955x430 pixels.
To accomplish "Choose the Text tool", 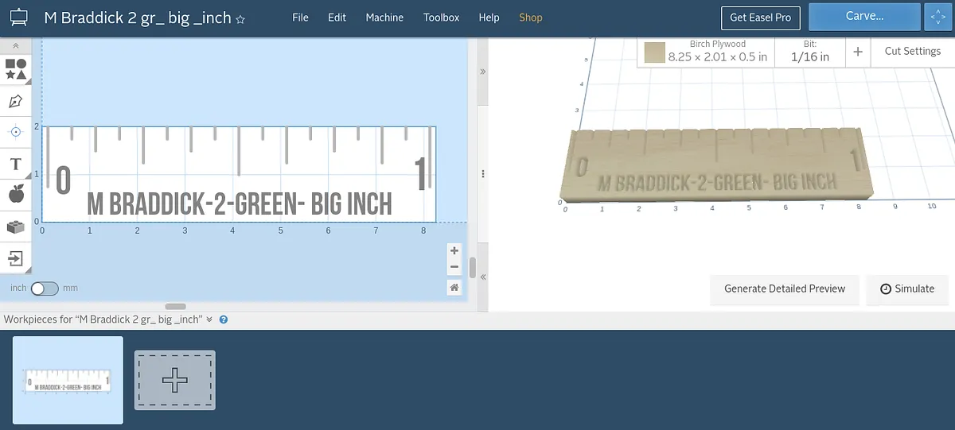I will 15,164.
